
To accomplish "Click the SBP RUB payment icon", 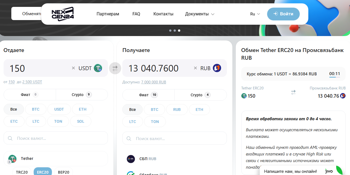I will click(x=131, y=159).
